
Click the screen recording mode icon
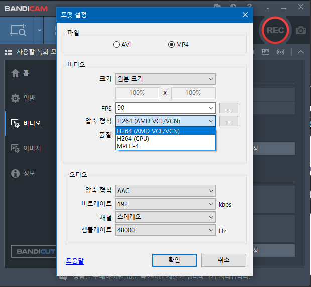(18, 30)
